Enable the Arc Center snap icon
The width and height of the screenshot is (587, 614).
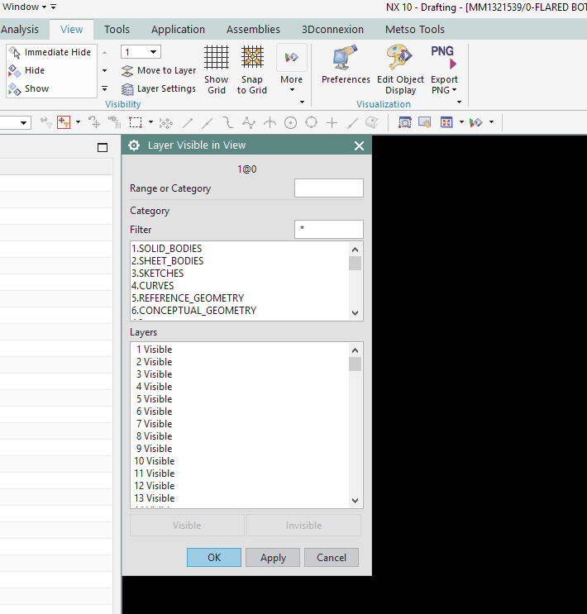[290, 123]
